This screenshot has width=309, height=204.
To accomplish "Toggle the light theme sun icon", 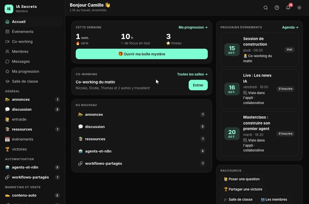I will pos(299,8).
